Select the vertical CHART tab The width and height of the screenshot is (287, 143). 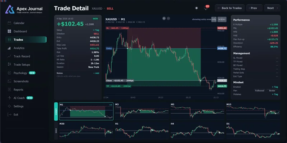(x=56, y=111)
